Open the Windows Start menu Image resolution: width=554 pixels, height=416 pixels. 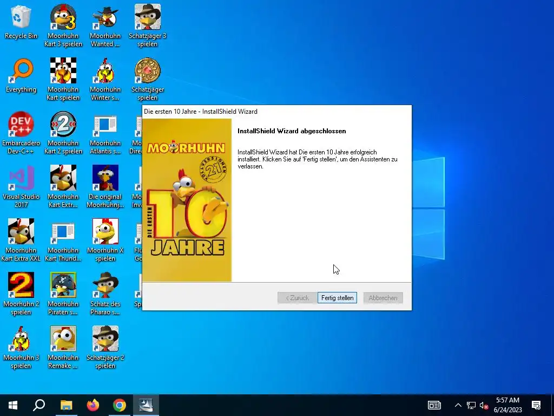coord(13,405)
